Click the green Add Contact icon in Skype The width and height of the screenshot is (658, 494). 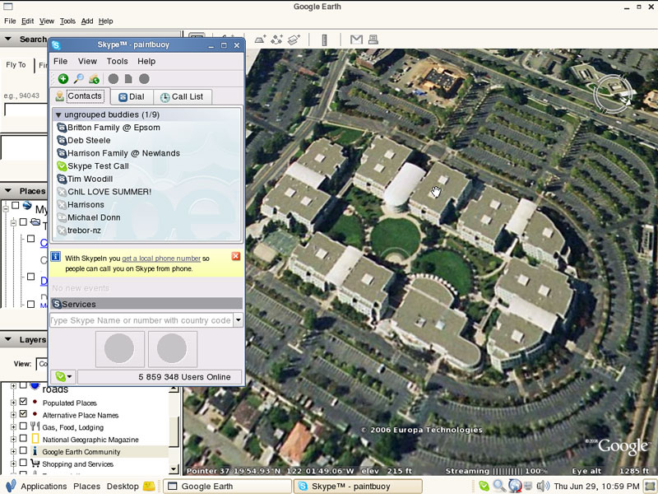pos(63,78)
